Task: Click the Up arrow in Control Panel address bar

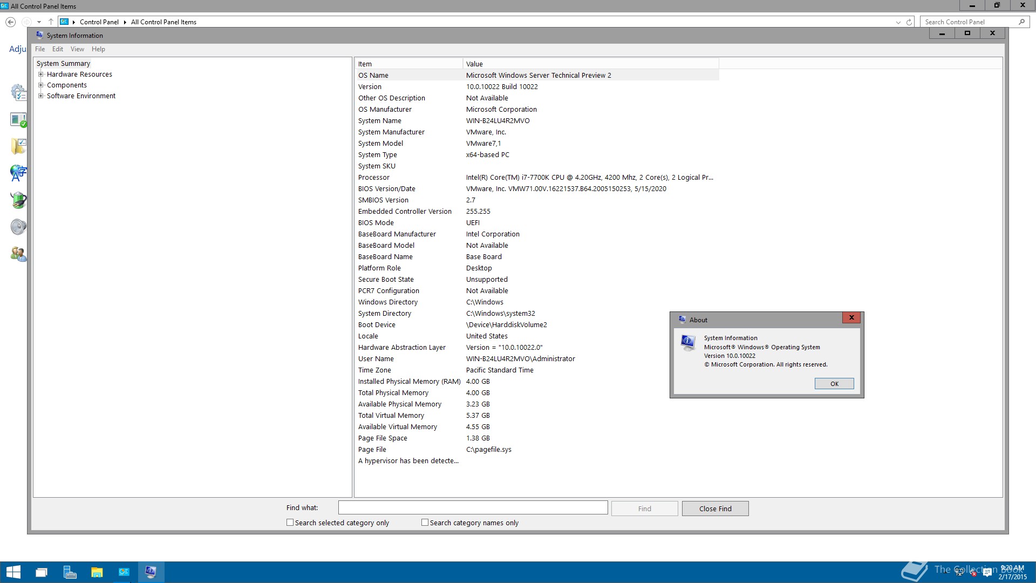Action: (51, 22)
